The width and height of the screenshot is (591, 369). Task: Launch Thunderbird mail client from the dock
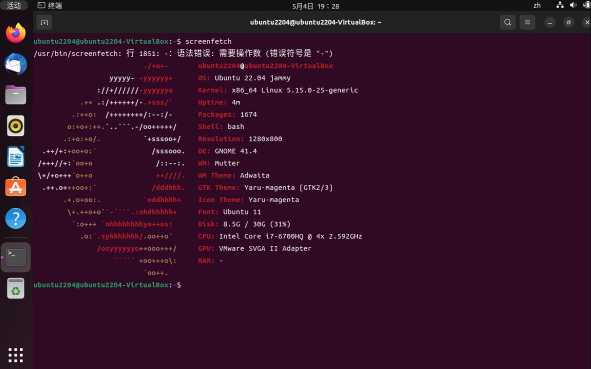tap(15, 64)
